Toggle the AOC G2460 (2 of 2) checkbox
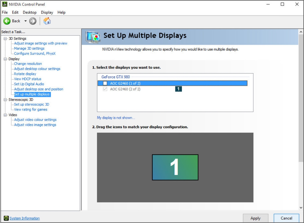 pos(105,89)
